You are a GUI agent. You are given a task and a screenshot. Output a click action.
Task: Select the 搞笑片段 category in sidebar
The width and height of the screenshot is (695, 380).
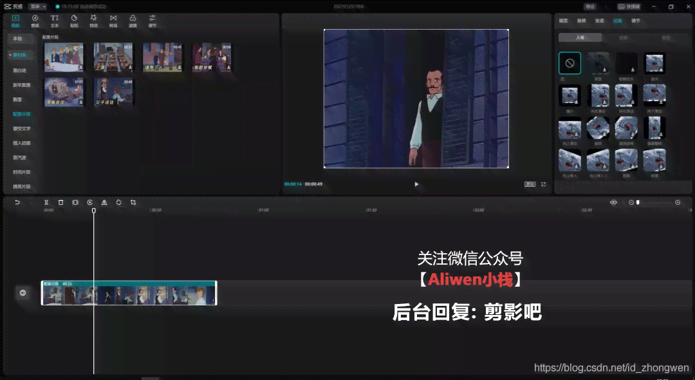click(x=22, y=187)
